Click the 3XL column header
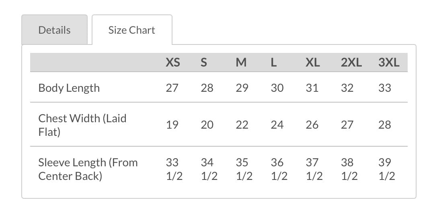This screenshot has width=433, height=222. 389,63
